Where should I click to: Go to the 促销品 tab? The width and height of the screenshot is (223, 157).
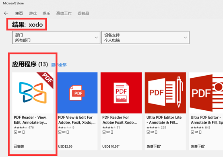pyautogui.click(x=83, y=13)
